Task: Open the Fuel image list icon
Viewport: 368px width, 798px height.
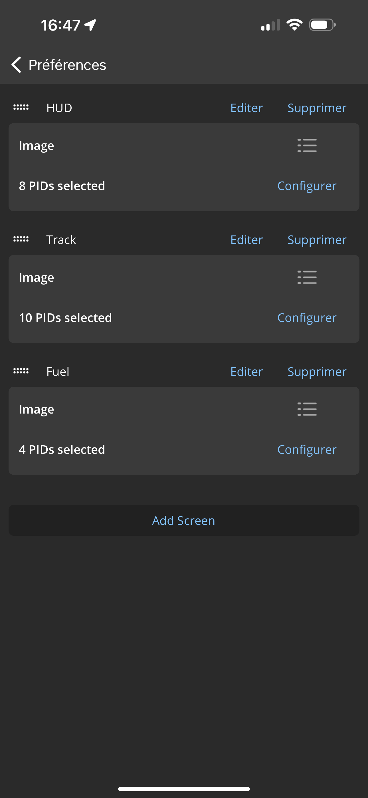Action: click(x=307, y=409)
